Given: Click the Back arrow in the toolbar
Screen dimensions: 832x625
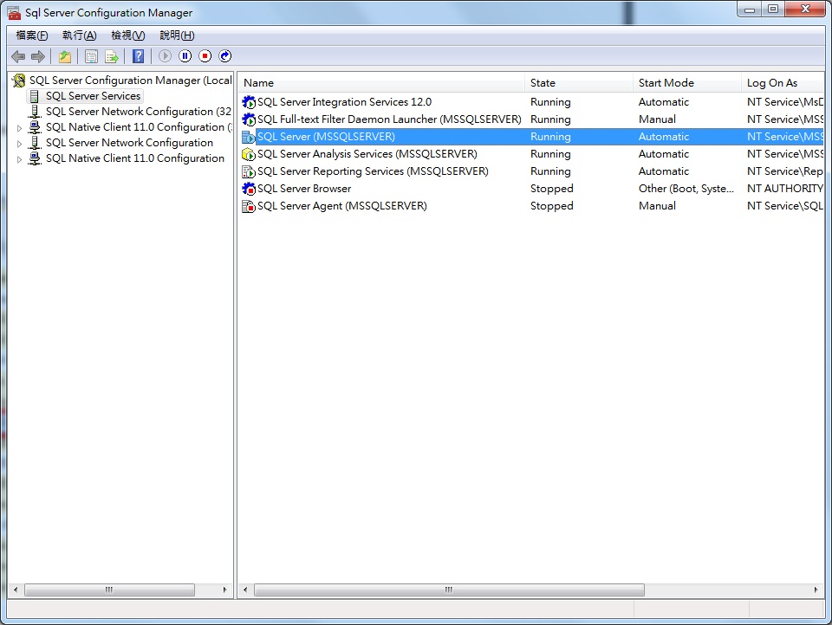Looking at the screenshot, I should 18,56.
